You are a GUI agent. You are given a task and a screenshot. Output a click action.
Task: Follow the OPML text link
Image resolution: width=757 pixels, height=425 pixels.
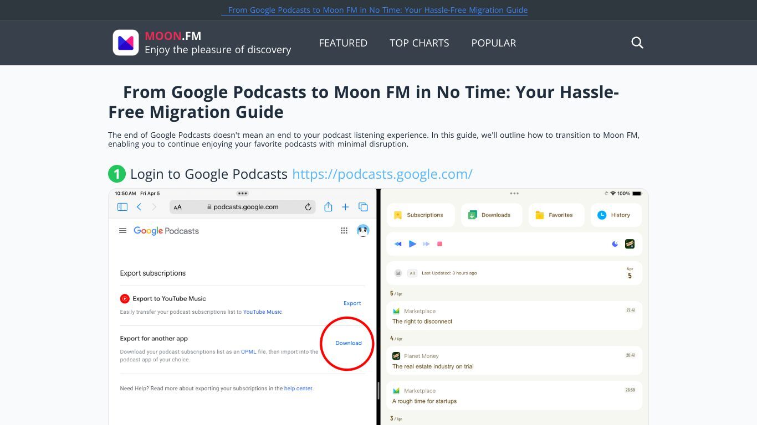[x=249, y=352]
